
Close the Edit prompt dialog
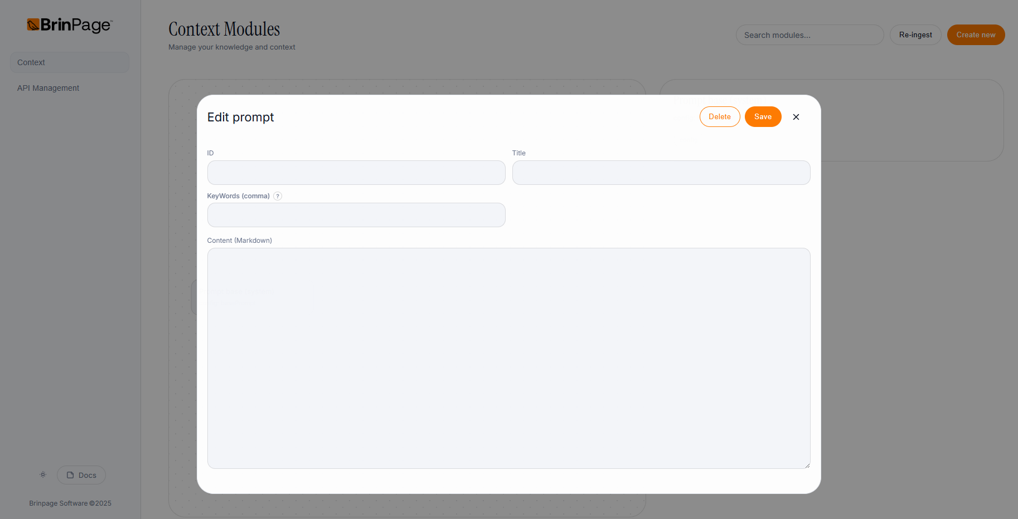tap(796, 117)
